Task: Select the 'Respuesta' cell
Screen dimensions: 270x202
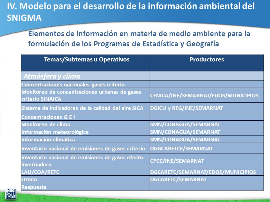Action: [x=85, y=187]
